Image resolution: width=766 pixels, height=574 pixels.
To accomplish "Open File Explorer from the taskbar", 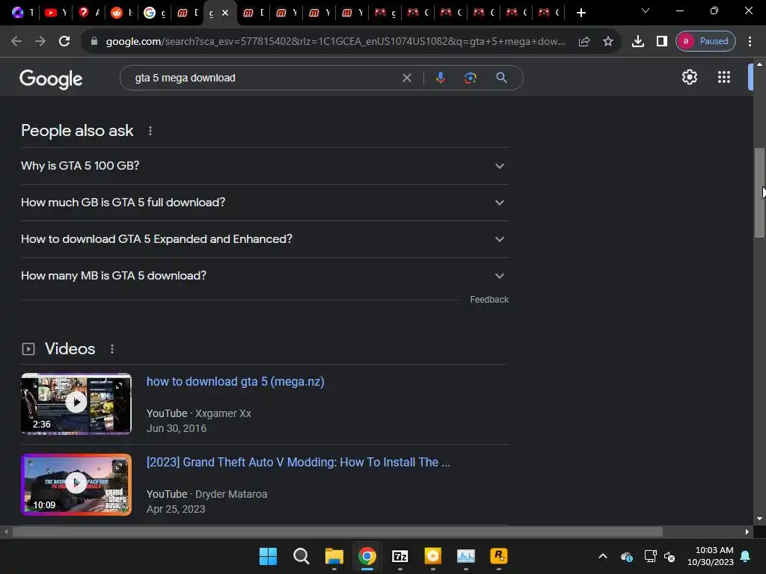I will pyautogui.click(x=334, y=556).
